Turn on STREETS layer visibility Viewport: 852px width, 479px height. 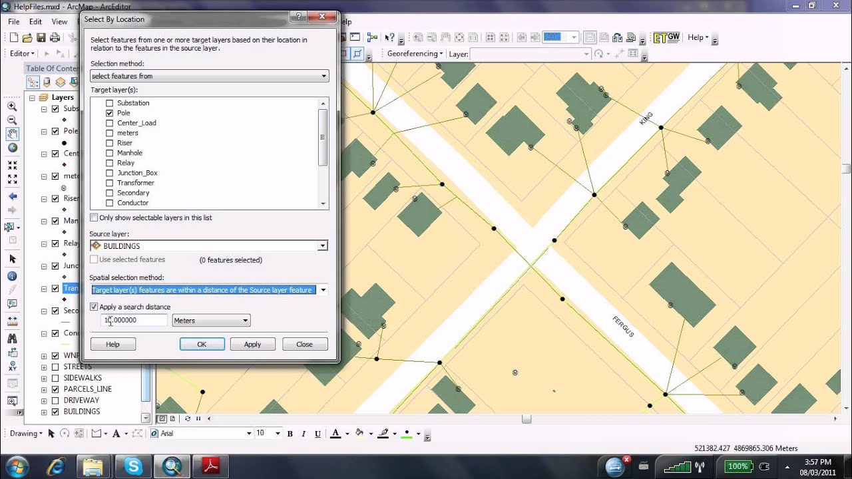pyautogui.click(x=55, y=367)
